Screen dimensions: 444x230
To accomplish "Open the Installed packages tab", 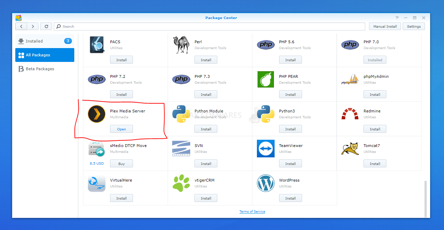I will 45,41.
